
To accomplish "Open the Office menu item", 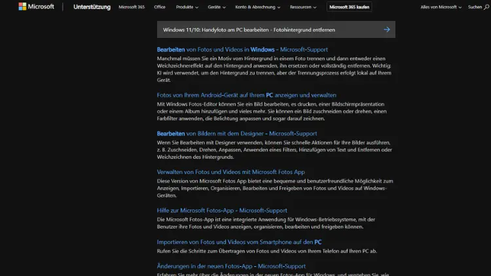I will 160,7.
